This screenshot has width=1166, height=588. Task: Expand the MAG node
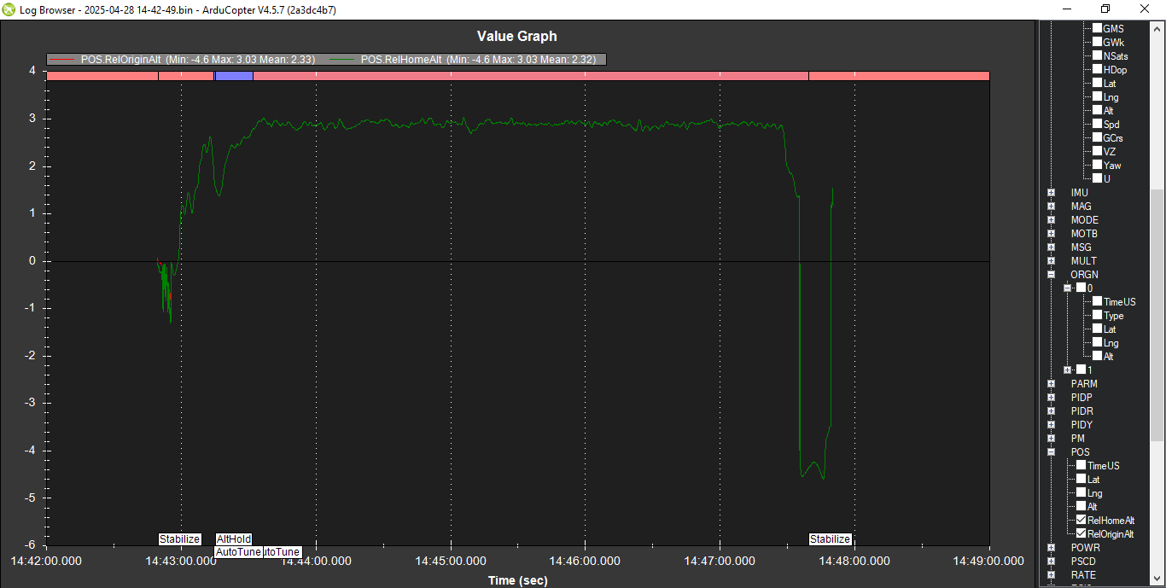tap(1052, 207)
